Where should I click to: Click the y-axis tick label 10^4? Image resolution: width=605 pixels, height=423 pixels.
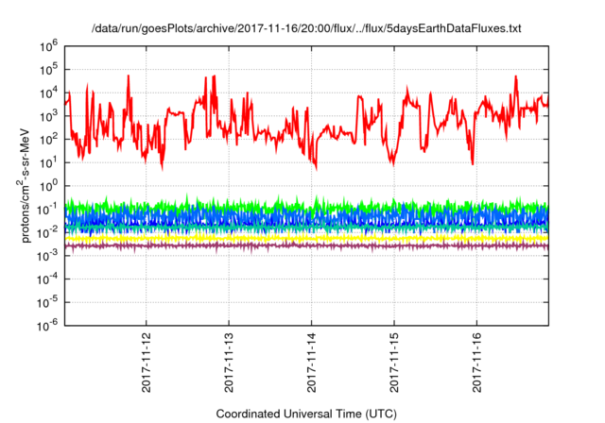point(49,93)
